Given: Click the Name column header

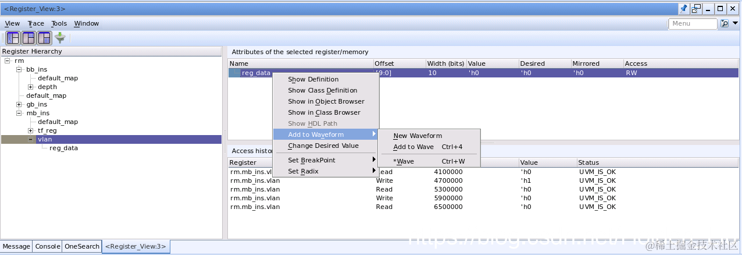Looking at the screenshot, I should [x=301, y=63].
